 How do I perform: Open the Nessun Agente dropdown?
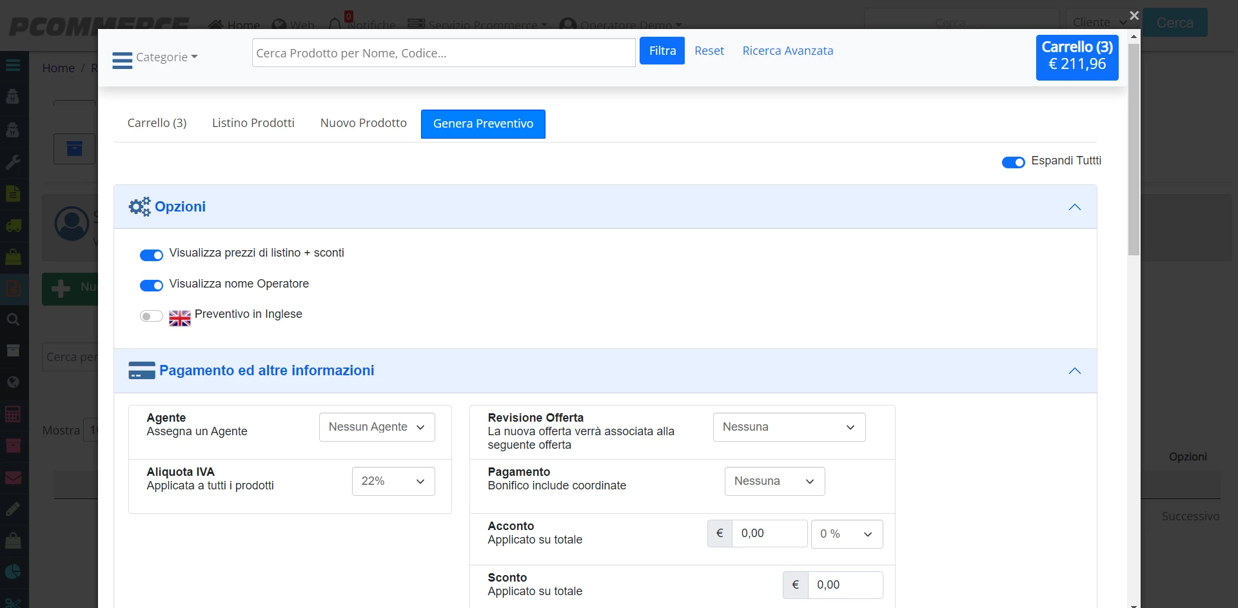pyautogui.click(x=377, y=427)
